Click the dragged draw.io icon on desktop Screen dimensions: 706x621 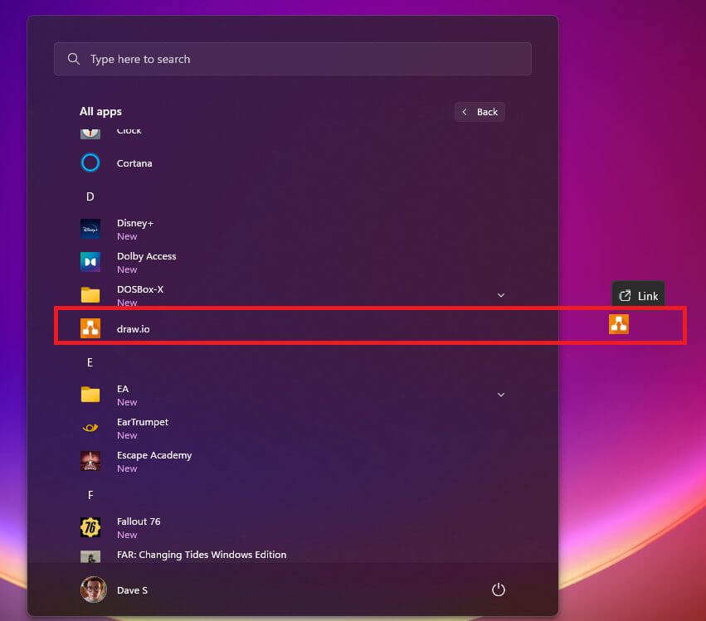[619, 324]
